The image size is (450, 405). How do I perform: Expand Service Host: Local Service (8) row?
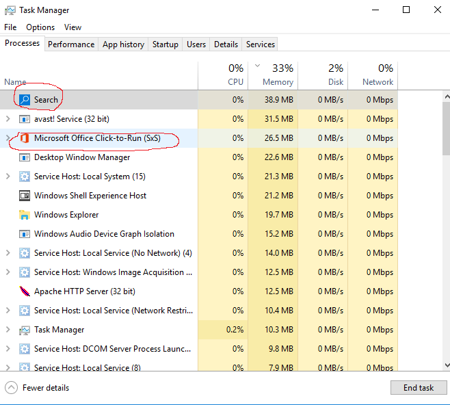[8, 367]
